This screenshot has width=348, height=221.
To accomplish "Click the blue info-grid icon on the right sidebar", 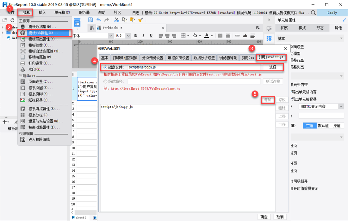I will [269, 39].
